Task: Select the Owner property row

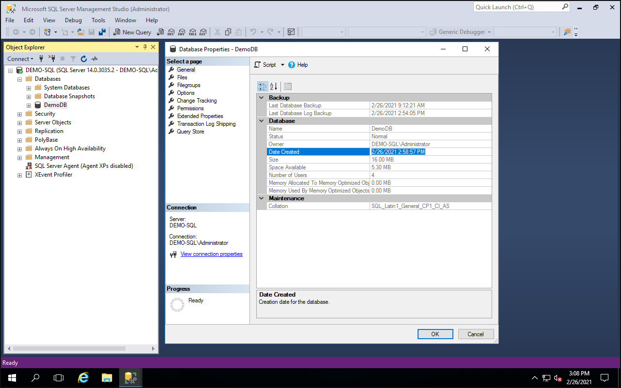Action: (379, 144)
